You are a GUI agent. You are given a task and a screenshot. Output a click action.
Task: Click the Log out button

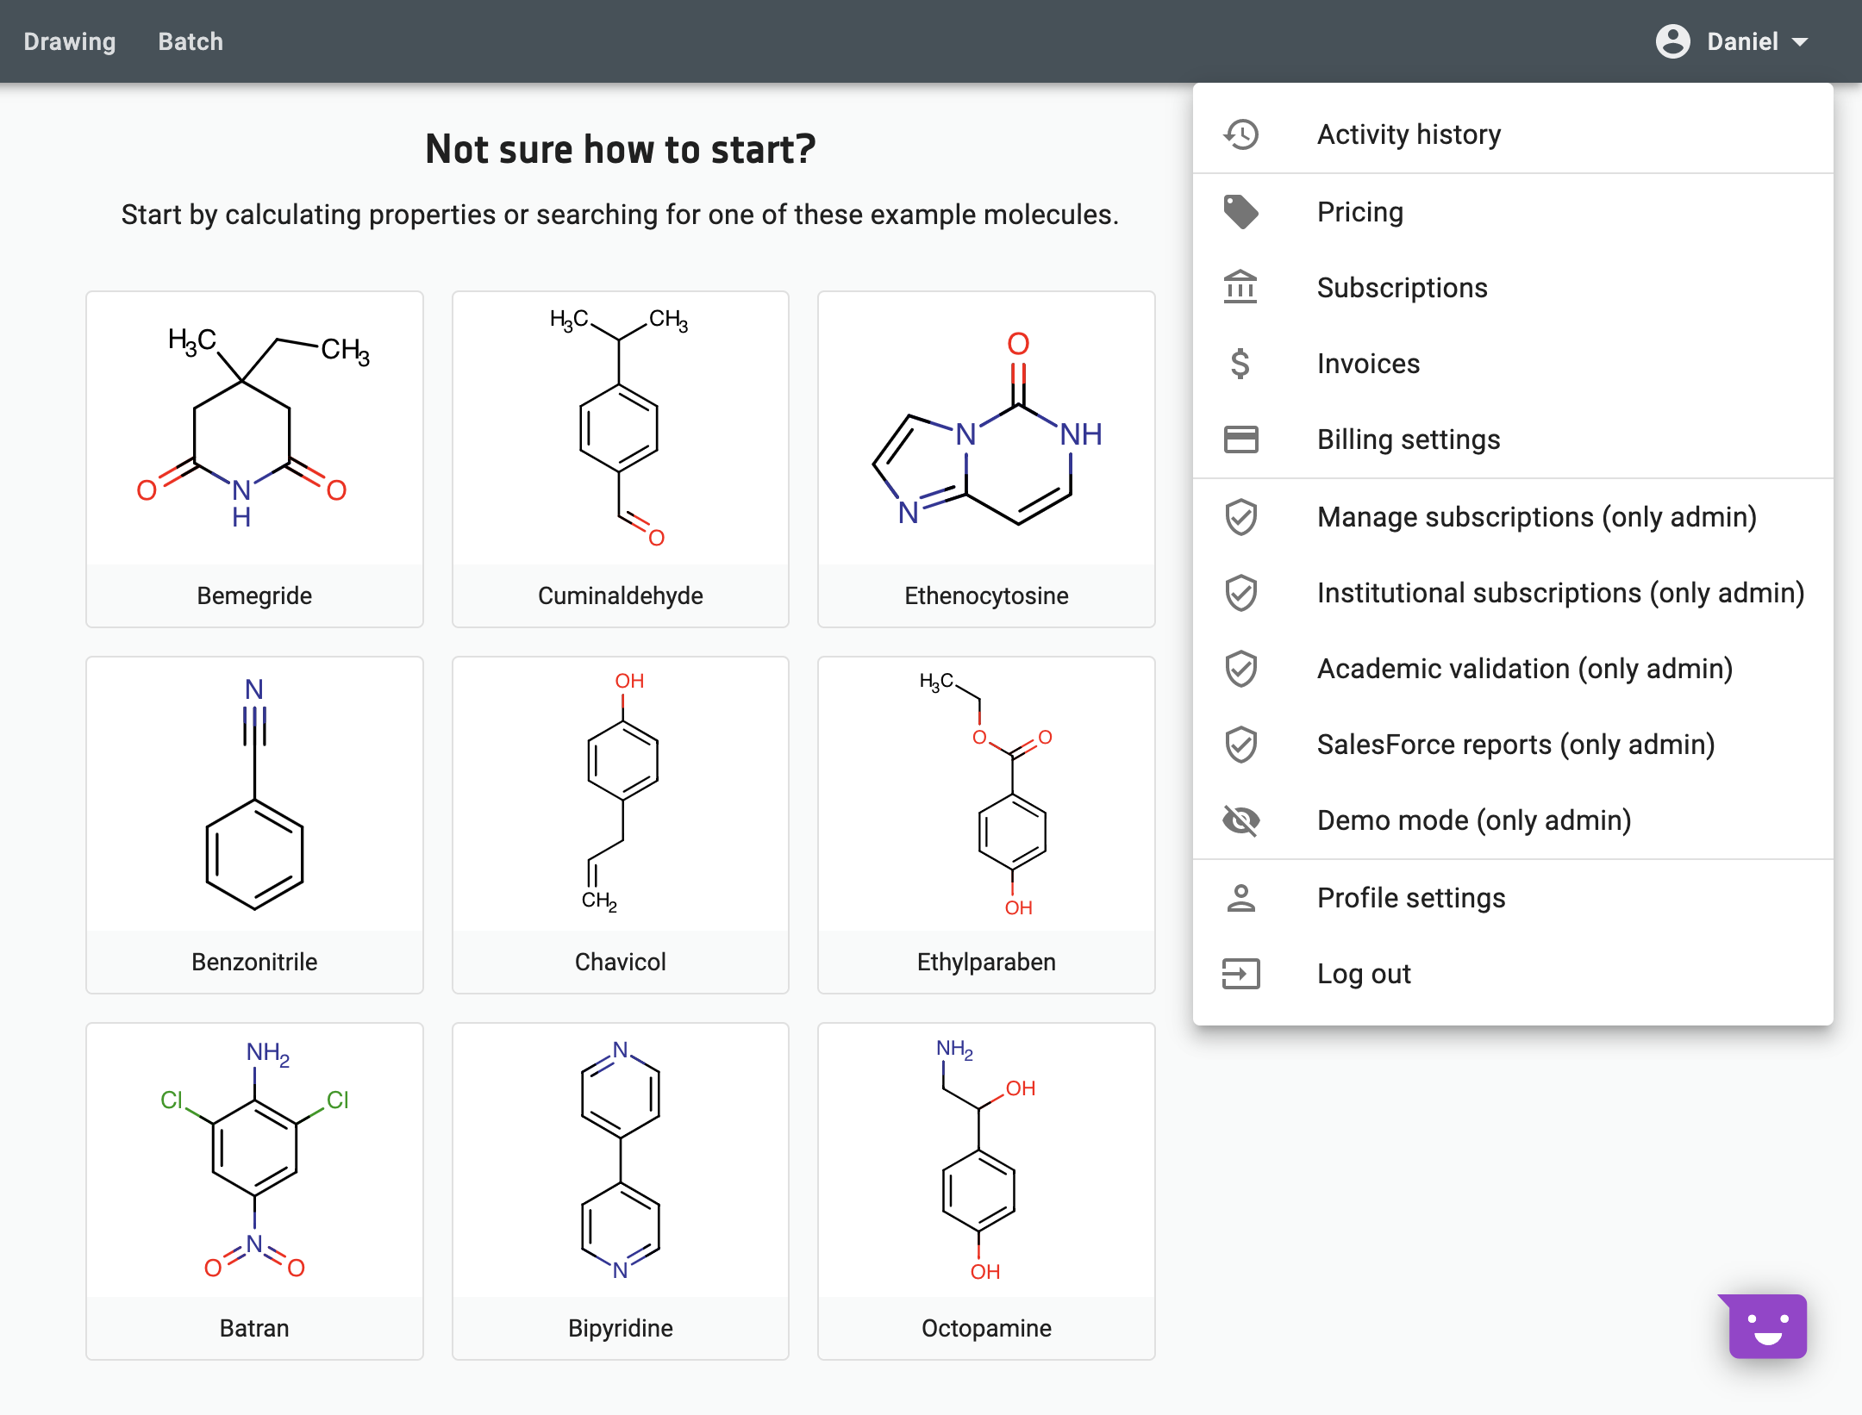point(1362,974)
